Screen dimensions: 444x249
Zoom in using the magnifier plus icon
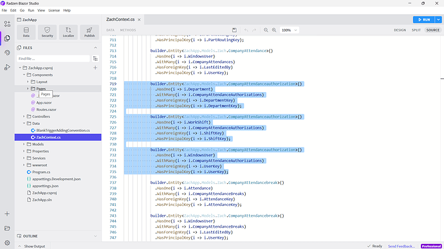point(274,30)
